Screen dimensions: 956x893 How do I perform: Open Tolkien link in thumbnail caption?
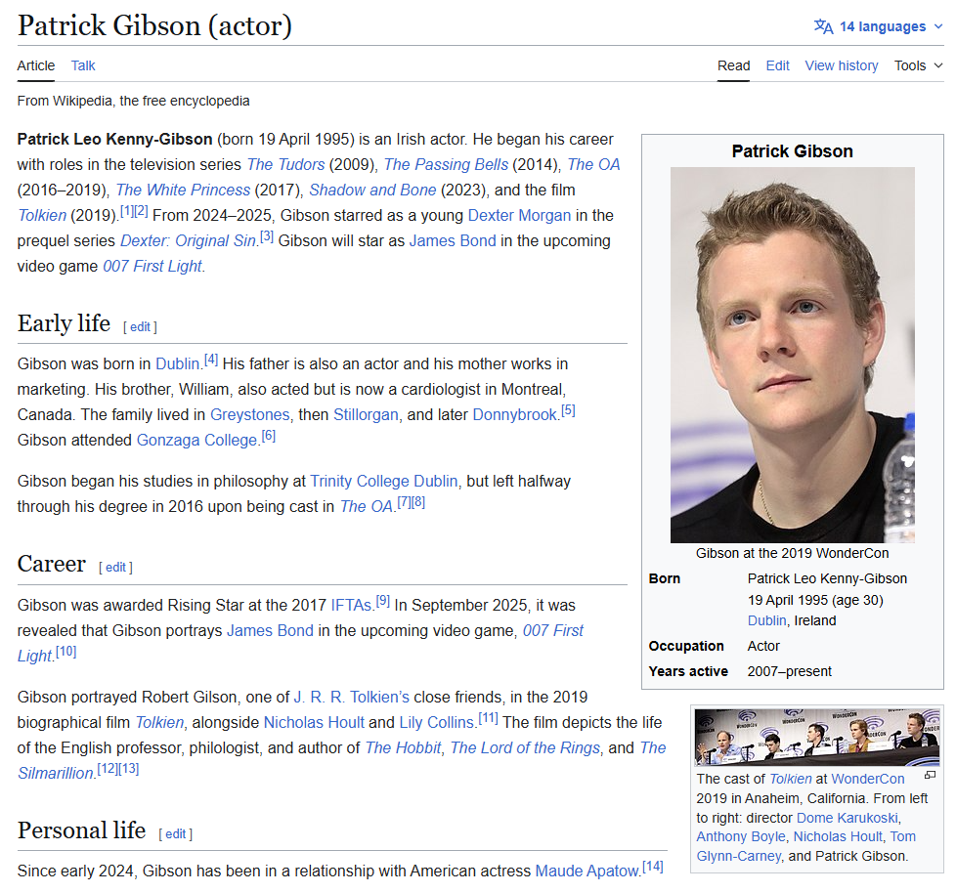[x=790, y=779]
